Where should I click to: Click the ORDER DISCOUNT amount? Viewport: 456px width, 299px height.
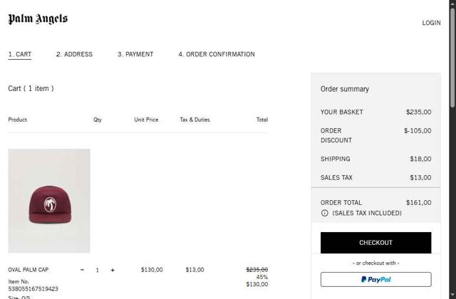(418, 131)
